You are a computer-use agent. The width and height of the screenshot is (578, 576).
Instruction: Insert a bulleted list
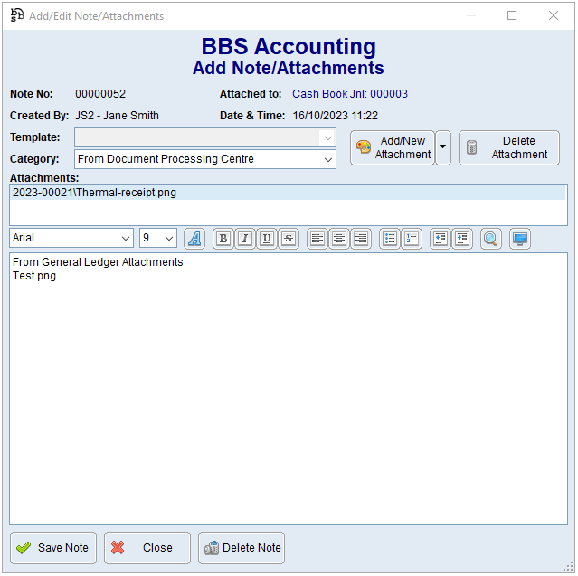point(390,239)
